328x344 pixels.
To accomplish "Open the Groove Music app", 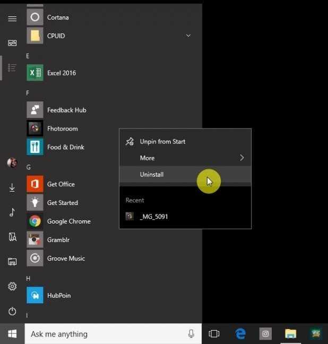I will pyautogui.click(x=66, y=259).
